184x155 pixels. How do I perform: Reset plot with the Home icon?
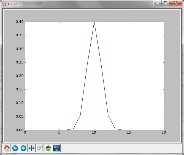coord(7,148)
